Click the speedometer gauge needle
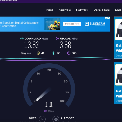The height and width of the screenshot is (122, 122). point(44,94)
